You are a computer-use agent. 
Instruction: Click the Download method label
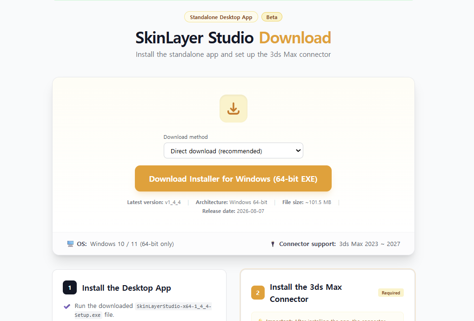point(186,137)
